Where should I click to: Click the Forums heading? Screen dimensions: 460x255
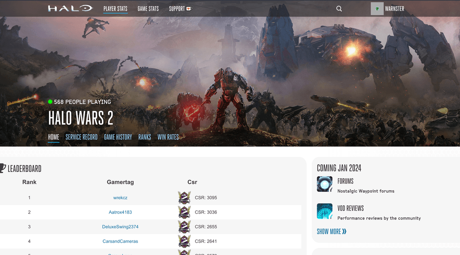(x=345, y=181)
